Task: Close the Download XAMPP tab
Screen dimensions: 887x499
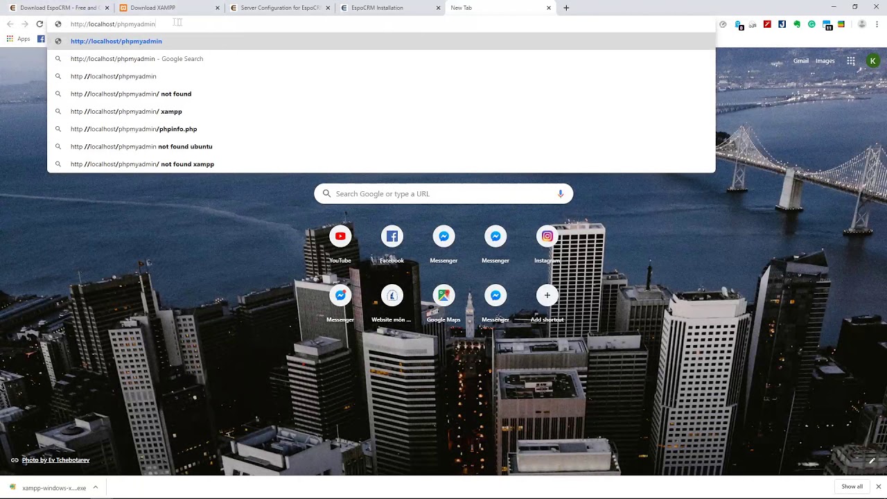Action: point(218,8)
